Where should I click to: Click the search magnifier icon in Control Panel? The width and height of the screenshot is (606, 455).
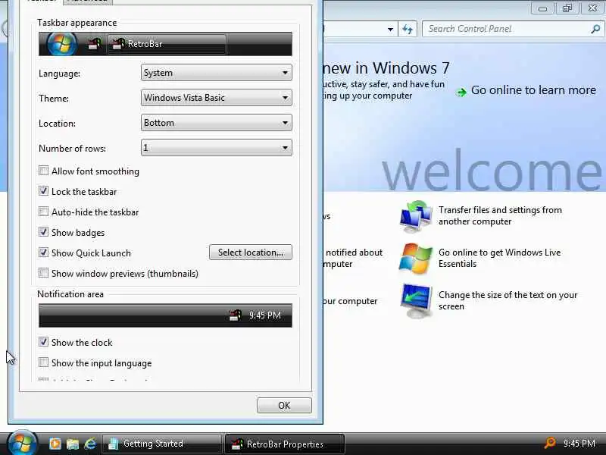595,29
